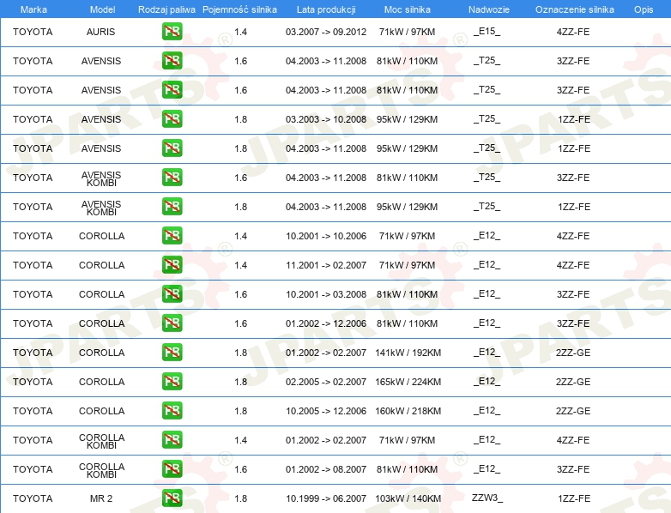Click the Pojemność silnika column header
Screen dimensions: 671x513
(x=239, y=9)
